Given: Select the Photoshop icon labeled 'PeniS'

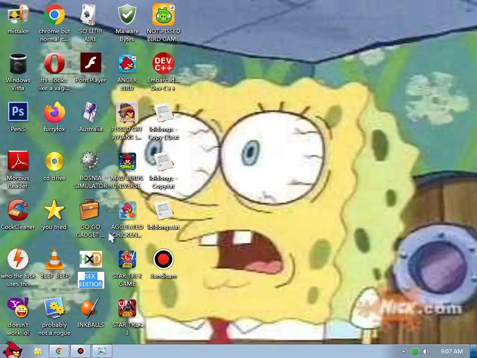Looking at the screenshot, I should pyautogui.click(x=18, y=117).
